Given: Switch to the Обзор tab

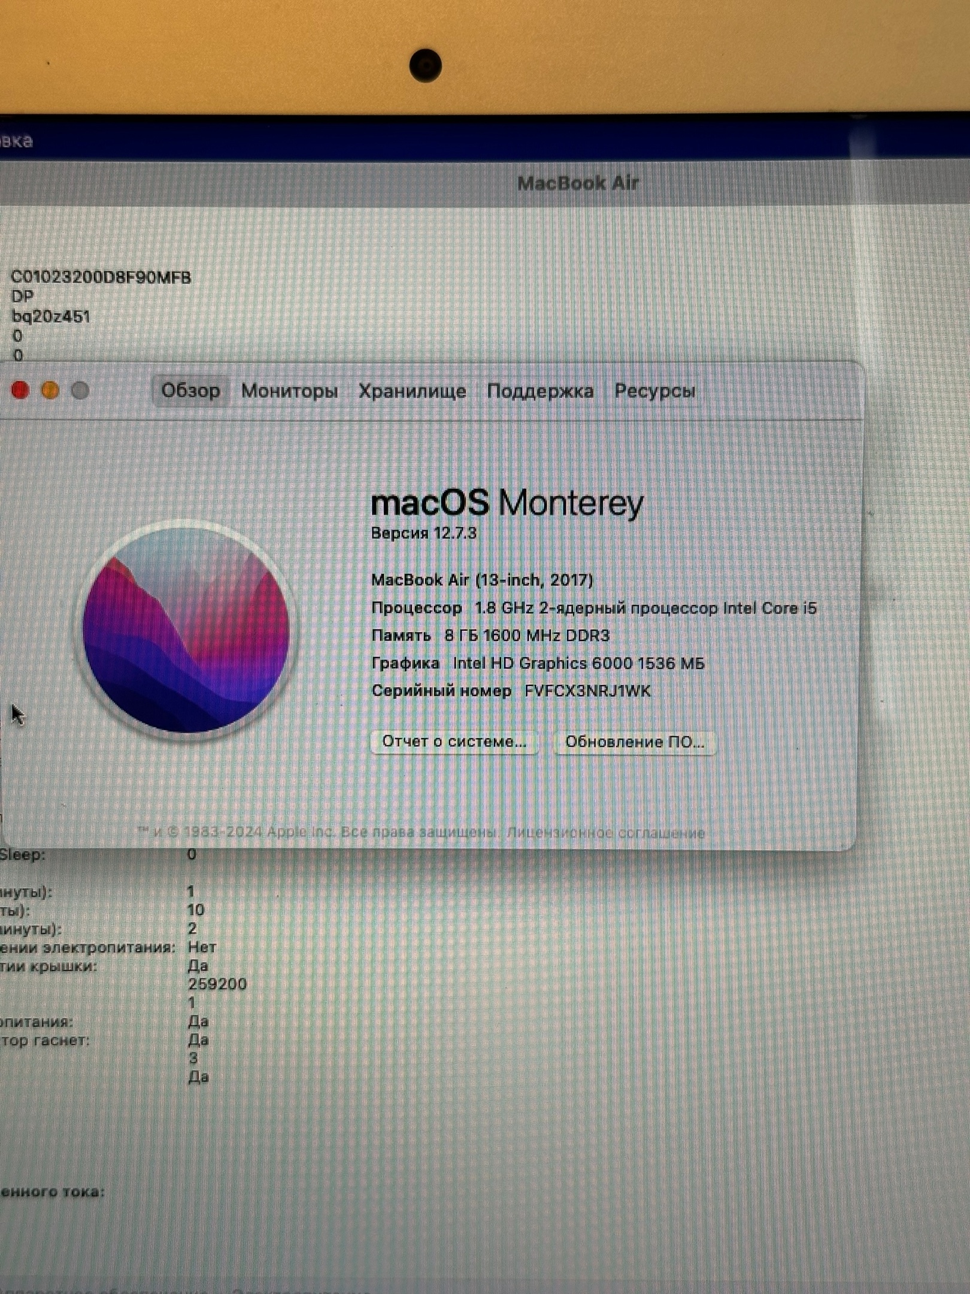Looking at the screenshot, I should click(x=190, y=391).
